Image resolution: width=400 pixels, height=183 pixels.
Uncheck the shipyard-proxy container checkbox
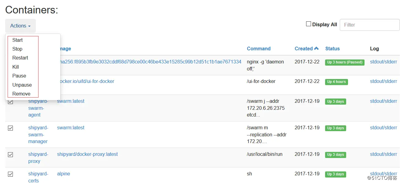pos(10,155)
